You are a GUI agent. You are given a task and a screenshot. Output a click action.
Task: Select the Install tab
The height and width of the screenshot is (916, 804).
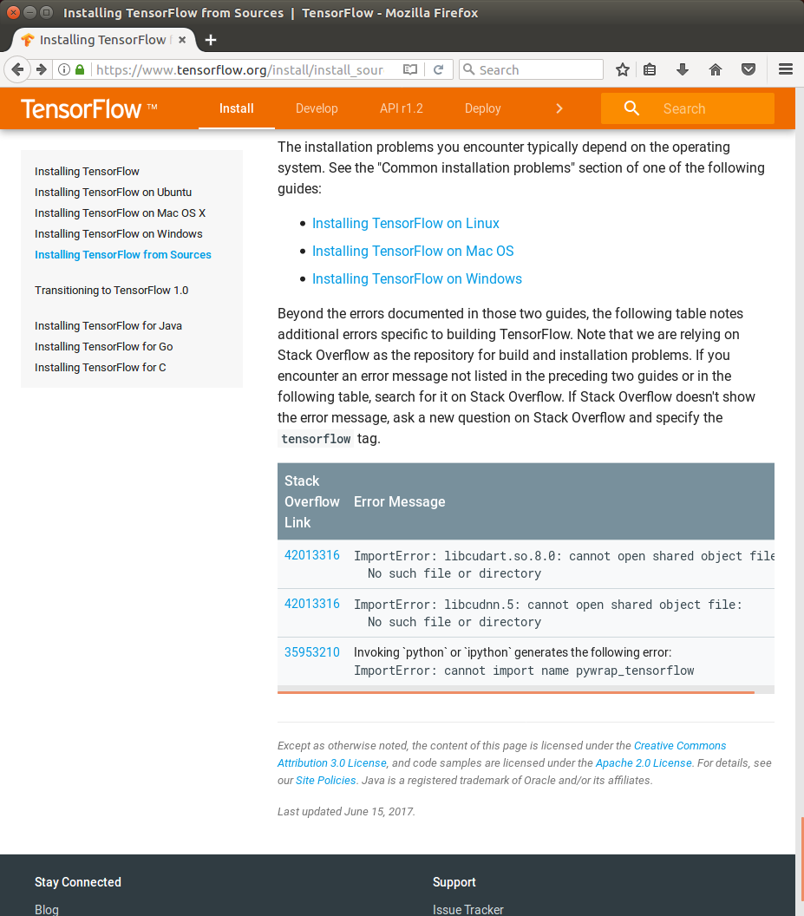point(237,108)
